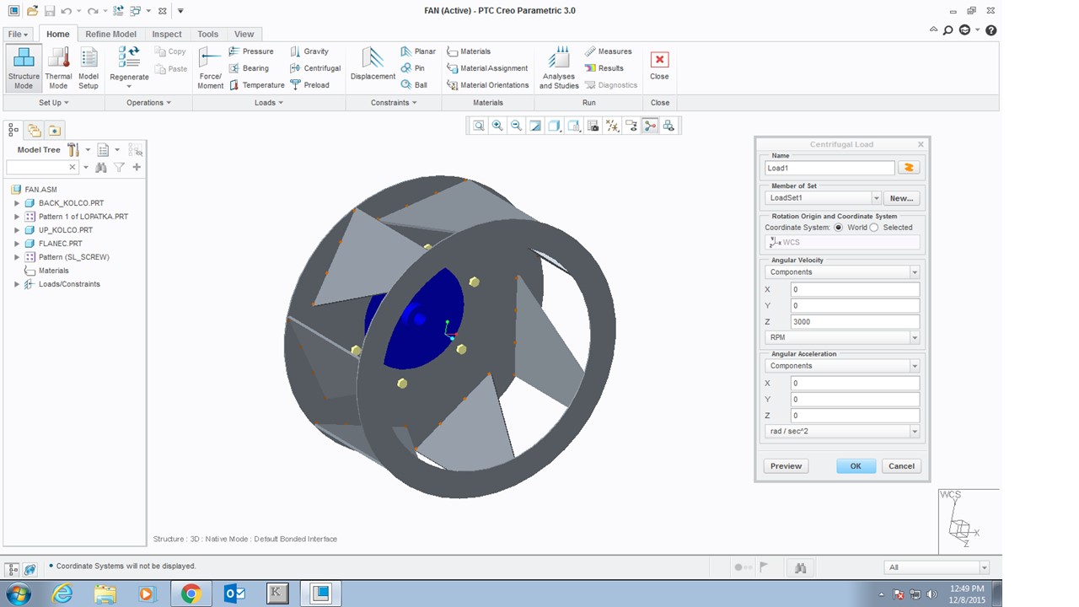
Task: Click the Open file icon in quick access
Action: [31, 11]
